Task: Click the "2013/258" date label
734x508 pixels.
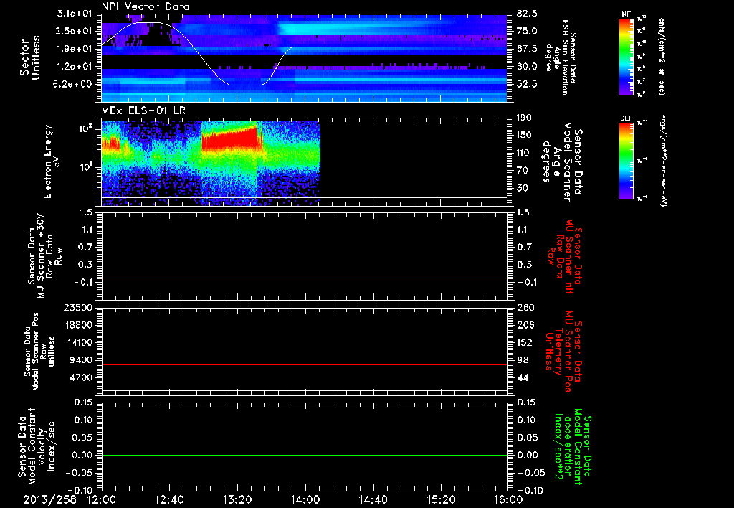Action: tap(49, 499)
